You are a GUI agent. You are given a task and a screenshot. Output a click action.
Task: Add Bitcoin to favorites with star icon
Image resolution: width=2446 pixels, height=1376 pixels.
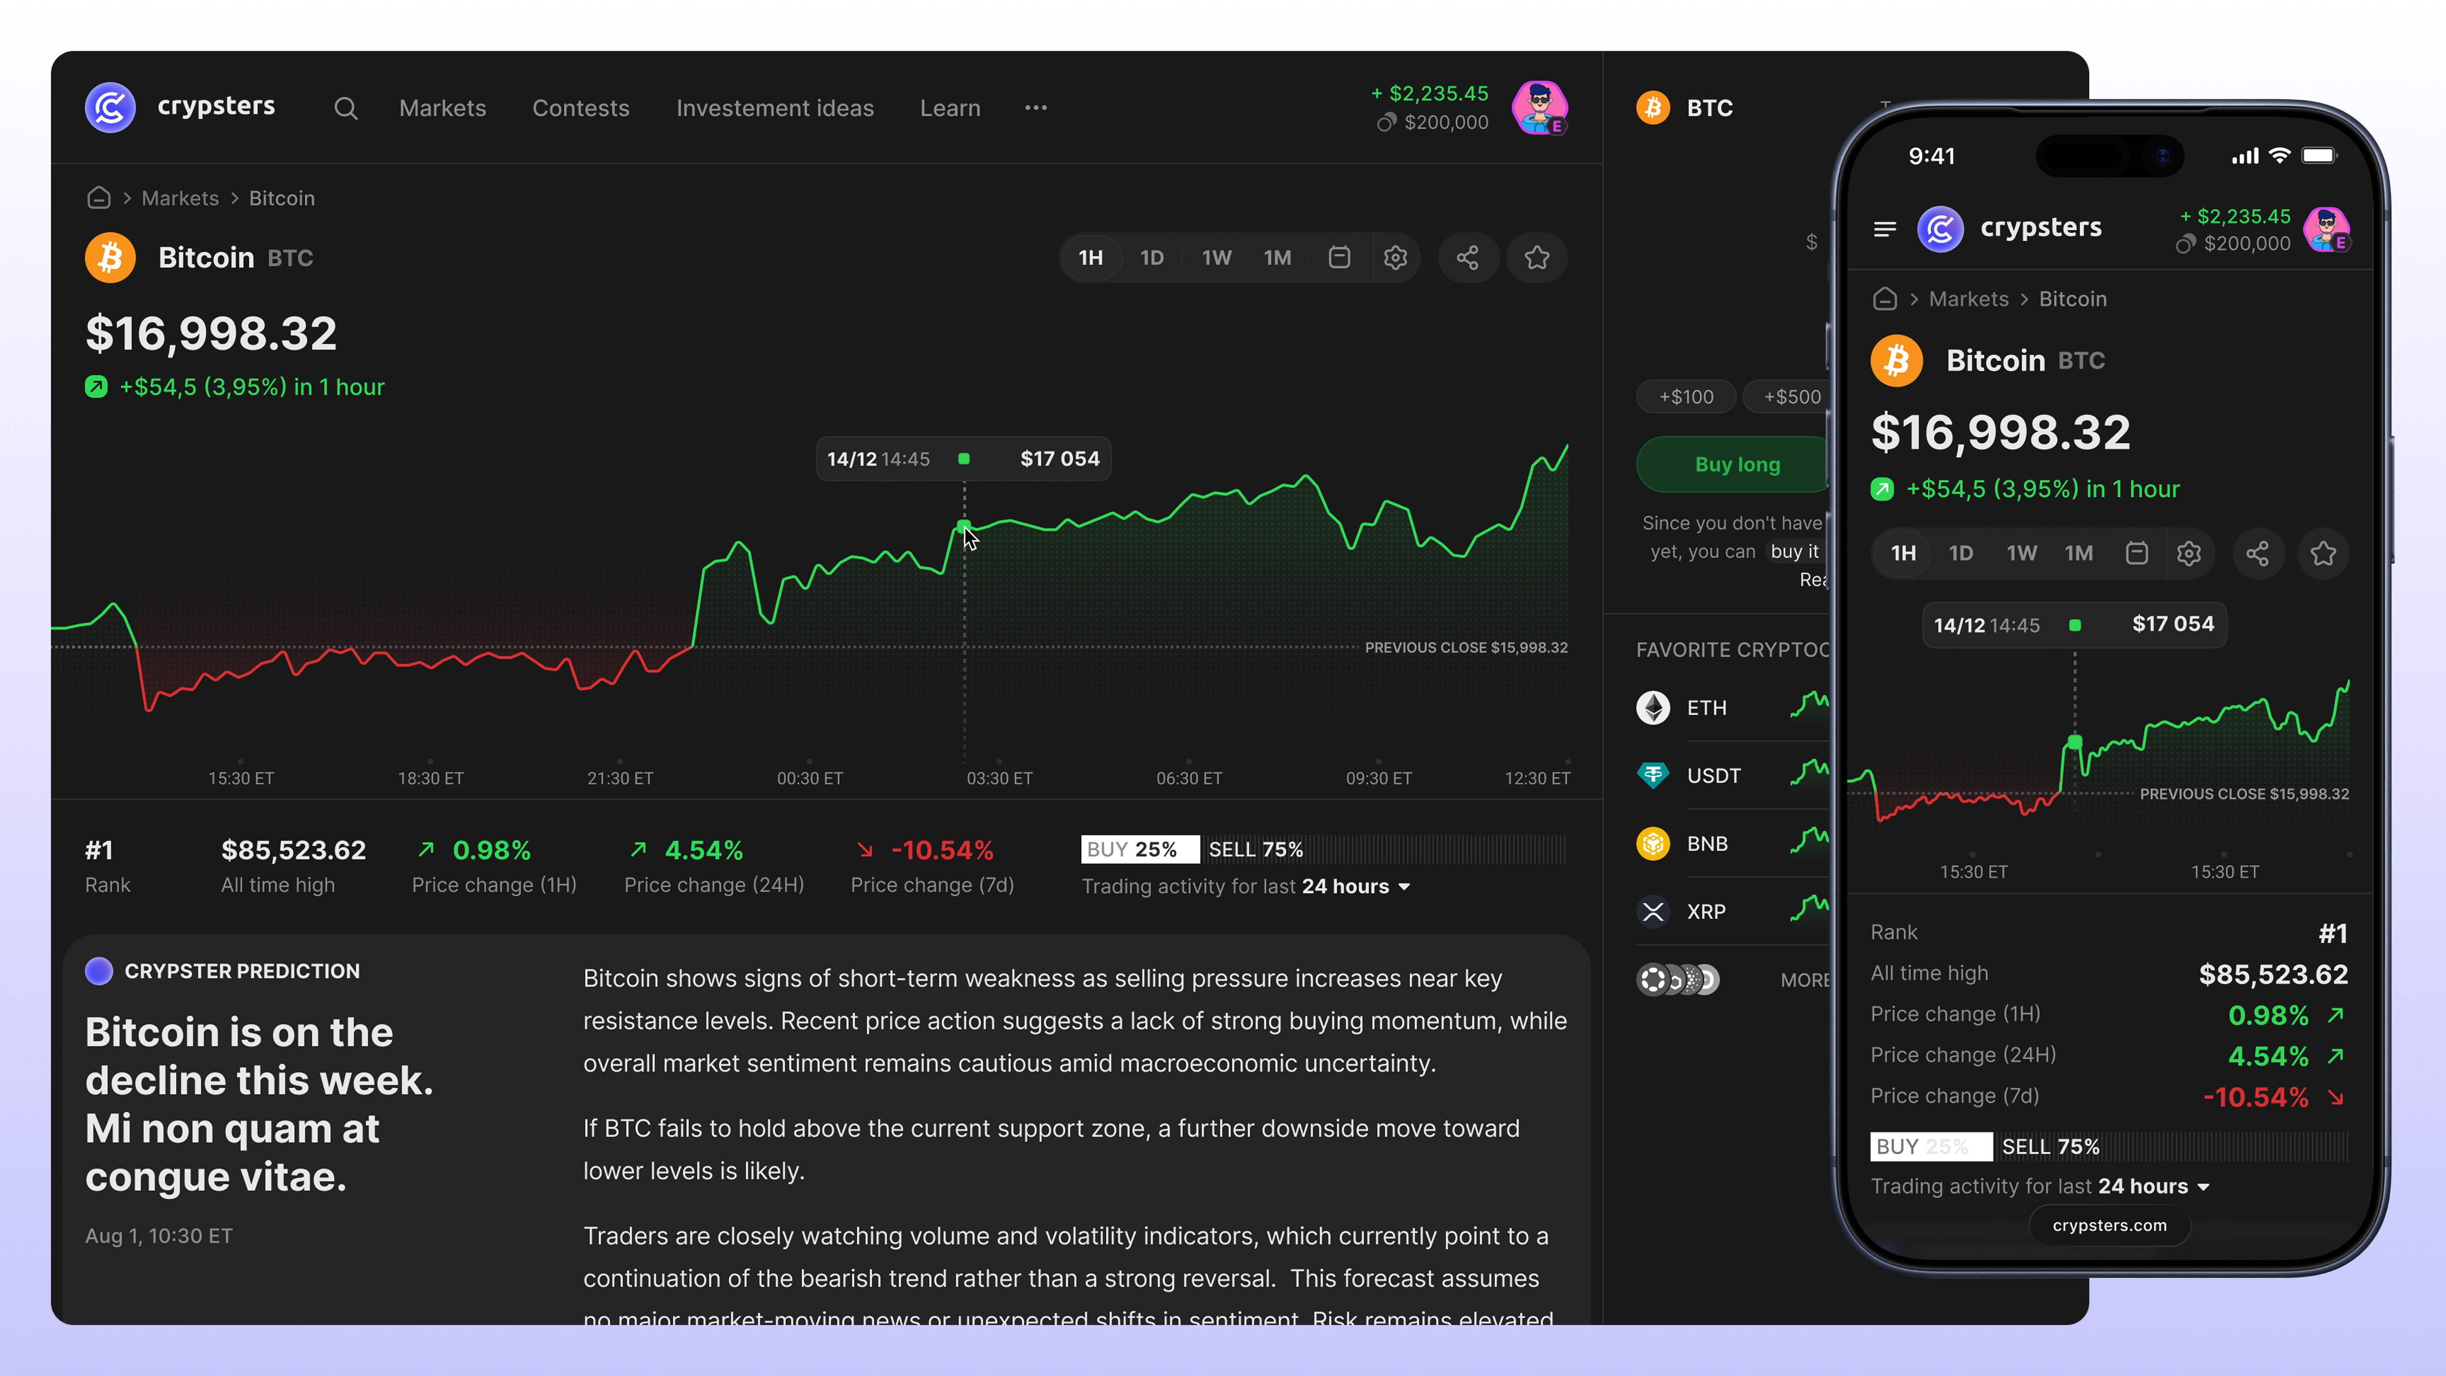[x=1536, y=257]
